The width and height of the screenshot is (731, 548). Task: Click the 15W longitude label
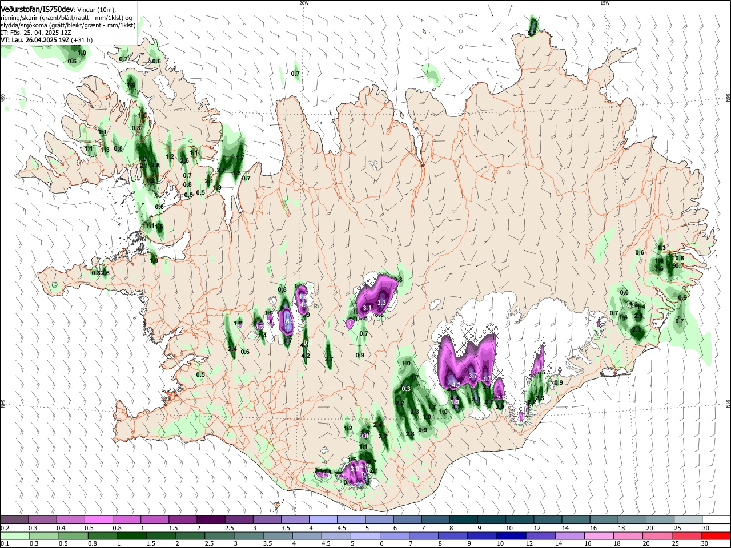click(x=605, y=3)
